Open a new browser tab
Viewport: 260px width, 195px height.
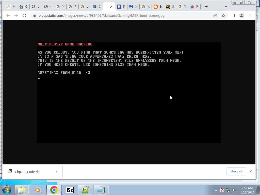(206, 7)
